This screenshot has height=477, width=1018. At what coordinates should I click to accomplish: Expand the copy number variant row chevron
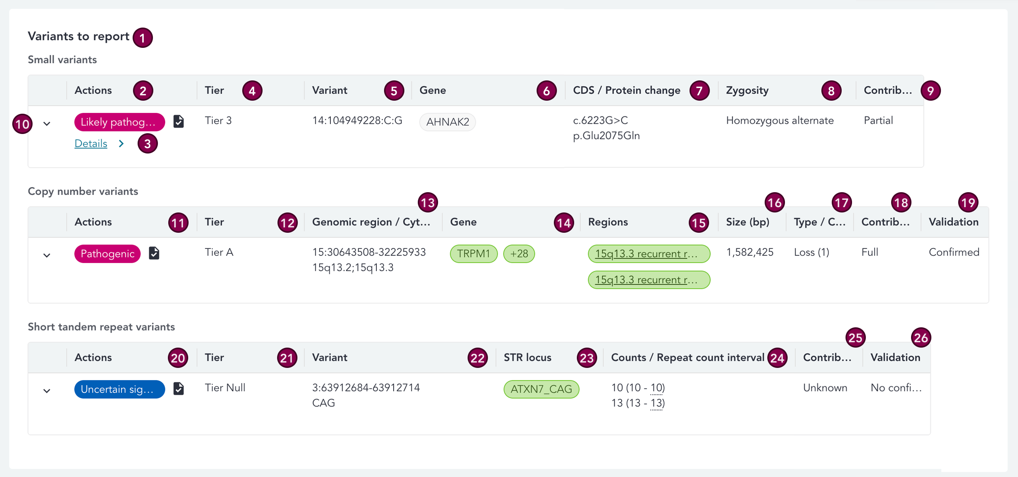47,255
